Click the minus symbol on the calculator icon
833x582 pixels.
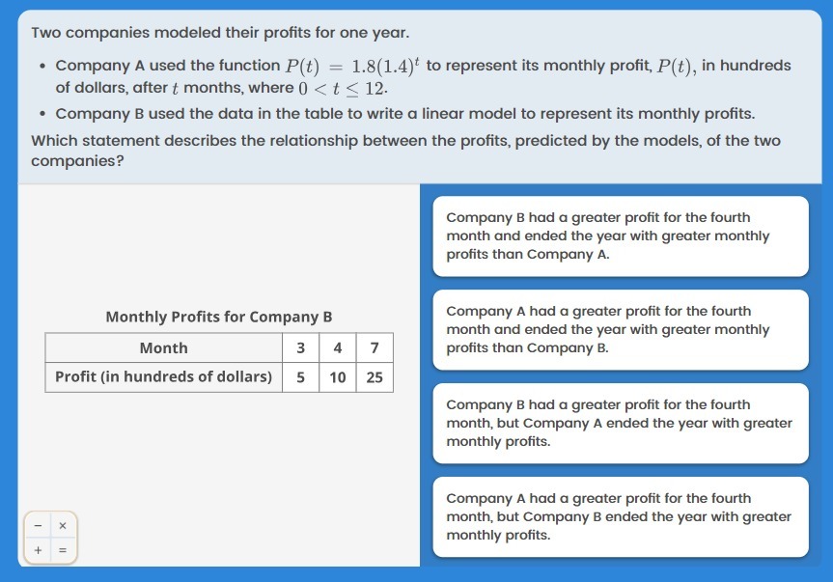click(x=38, y=526)
